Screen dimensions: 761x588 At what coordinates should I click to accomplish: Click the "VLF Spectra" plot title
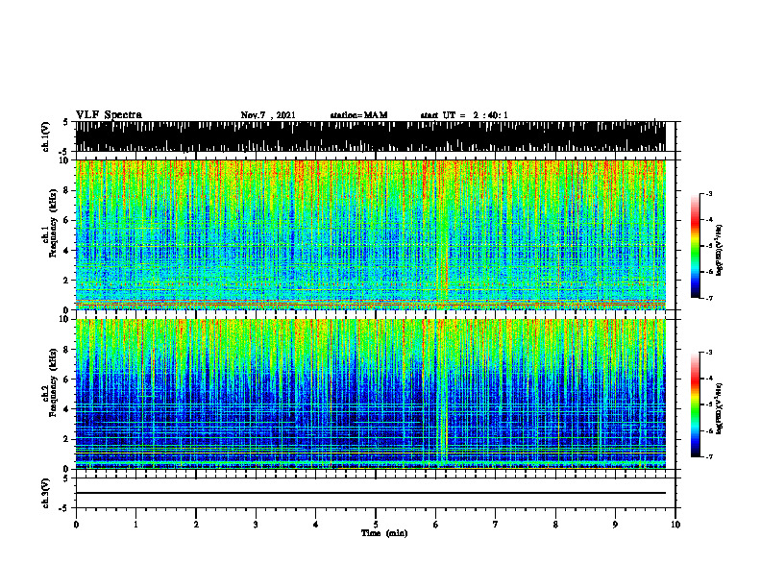[x=109, y=115]
